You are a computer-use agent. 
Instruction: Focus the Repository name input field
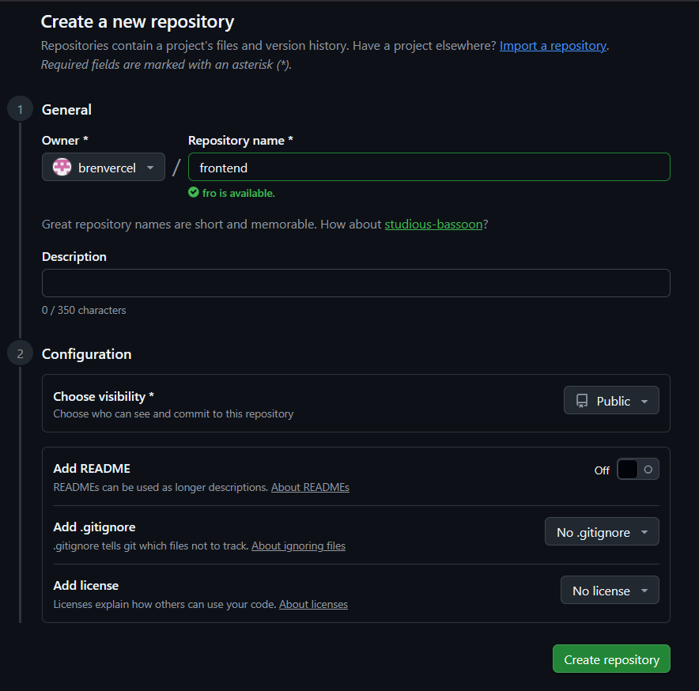click(x=429, y=168)
